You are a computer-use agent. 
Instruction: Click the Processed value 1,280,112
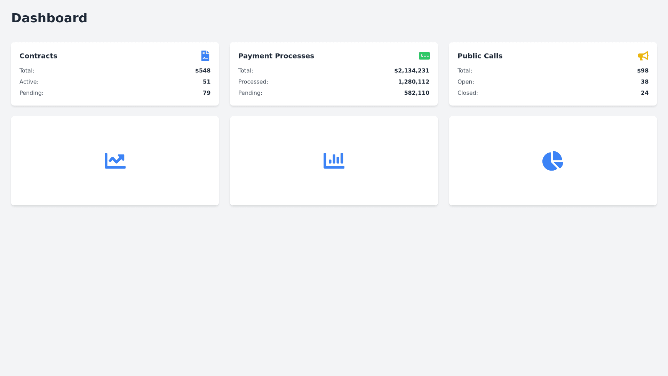(x=413, y=82)
